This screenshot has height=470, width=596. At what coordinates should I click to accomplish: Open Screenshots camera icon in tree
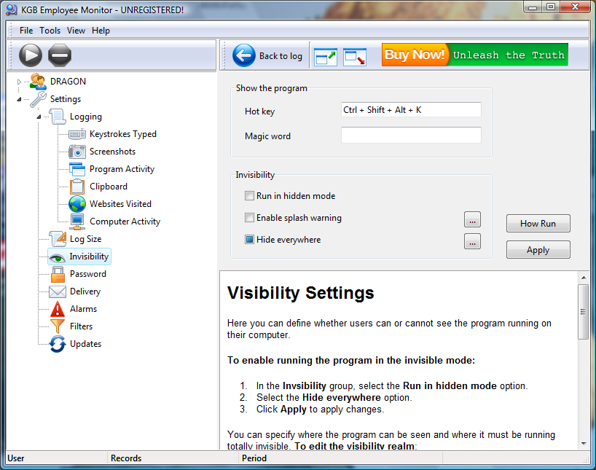click(x=77, y=152)
